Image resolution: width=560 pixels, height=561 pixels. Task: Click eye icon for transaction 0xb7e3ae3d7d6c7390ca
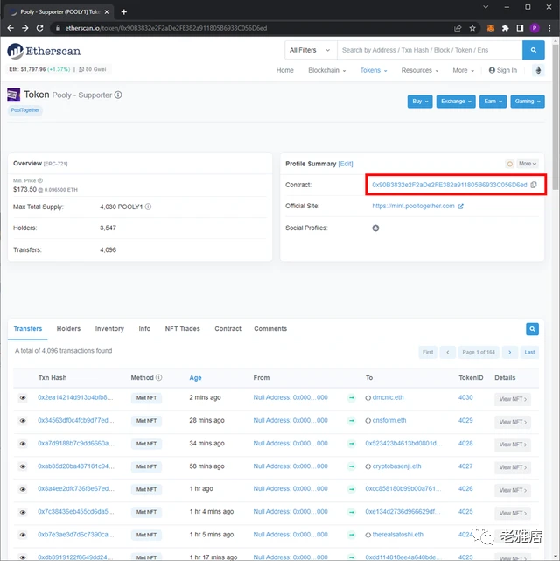point(23,535)
